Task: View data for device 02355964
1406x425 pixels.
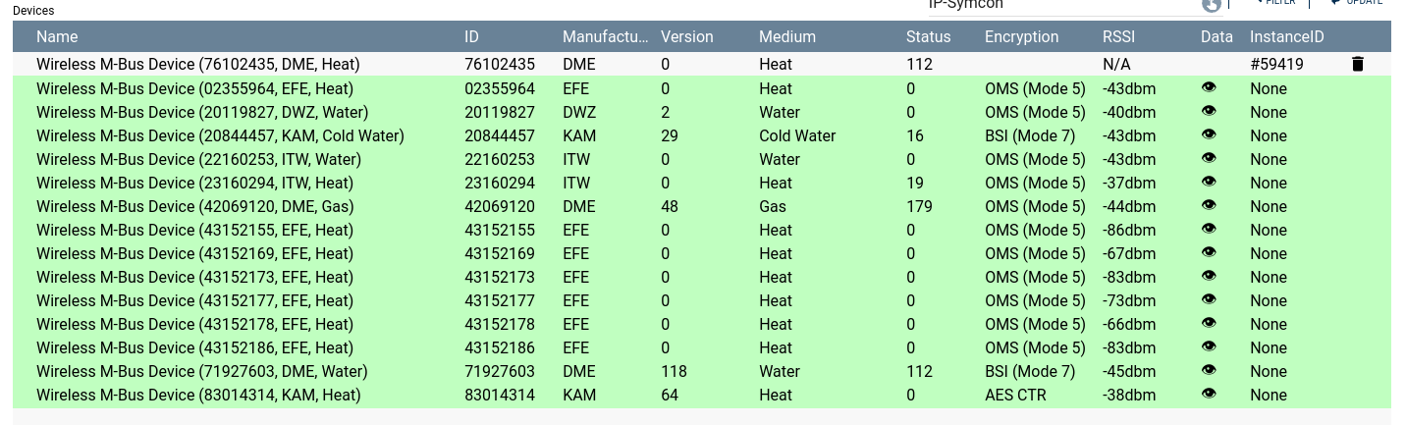Action: click(1209, 87)
